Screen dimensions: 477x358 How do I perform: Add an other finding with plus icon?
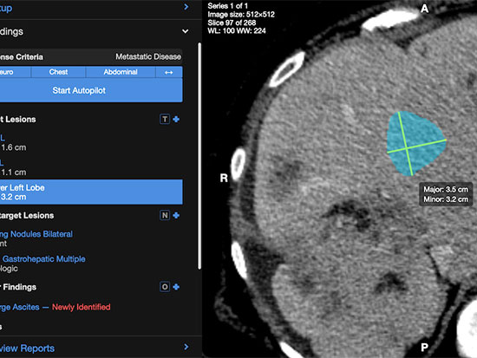(176, 287)
